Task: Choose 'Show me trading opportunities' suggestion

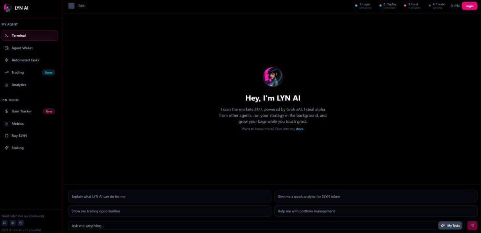Action: [x=170, y=211]
